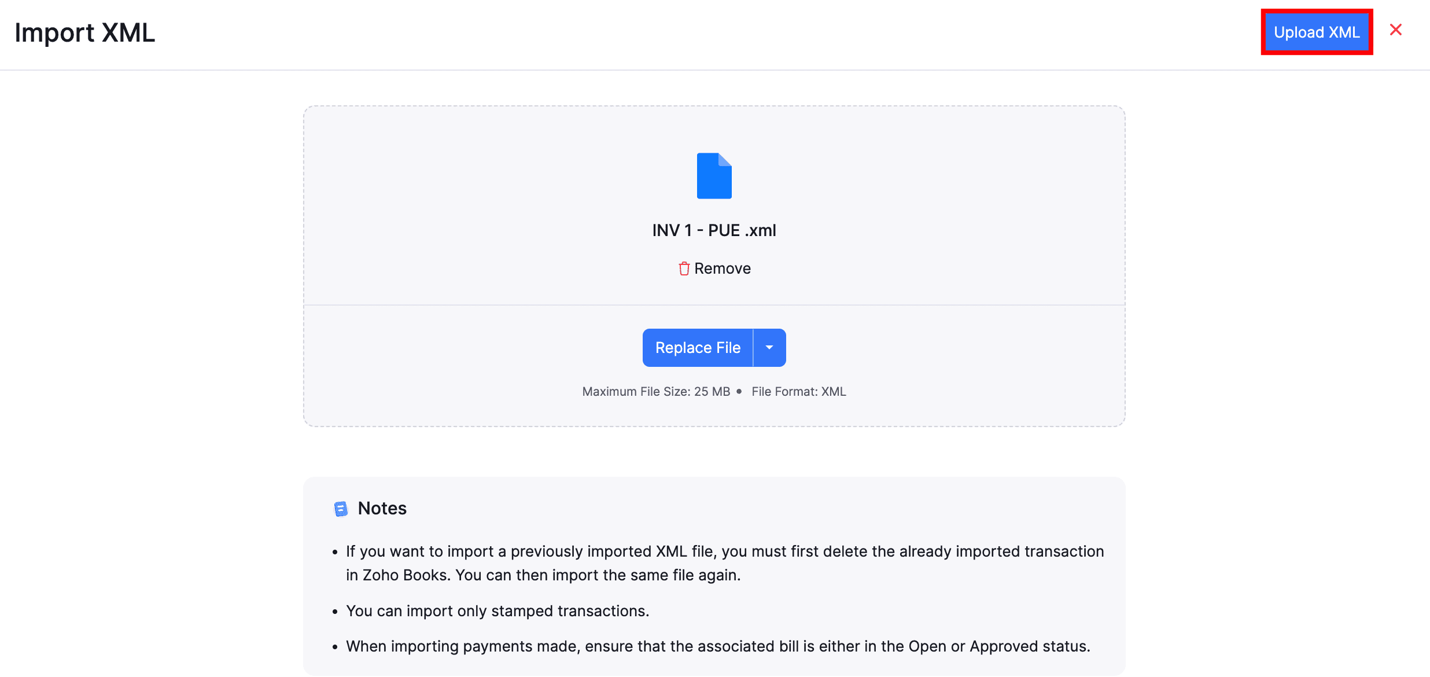The width and height of the screenshot is (1430, 677).
Task: Click the note about importing payments made
Action: pos(717,646)
